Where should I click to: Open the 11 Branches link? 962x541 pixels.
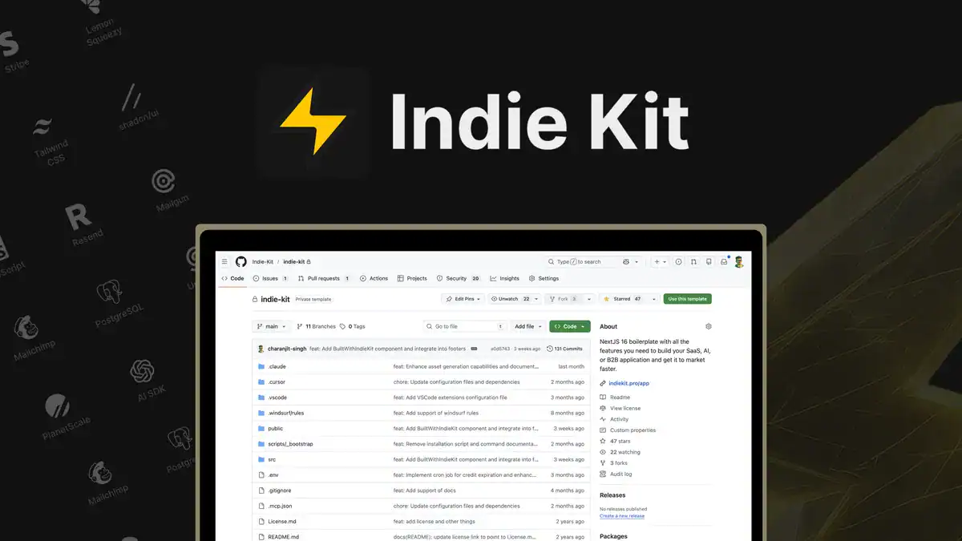(316, 326)
